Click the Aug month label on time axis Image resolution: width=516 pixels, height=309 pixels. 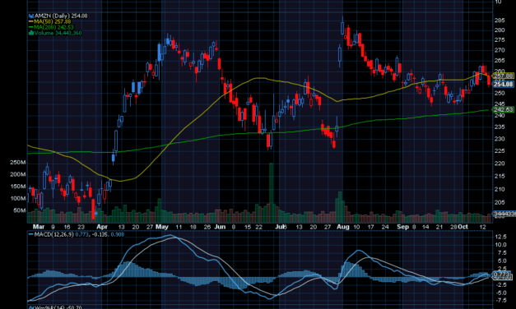342,227
